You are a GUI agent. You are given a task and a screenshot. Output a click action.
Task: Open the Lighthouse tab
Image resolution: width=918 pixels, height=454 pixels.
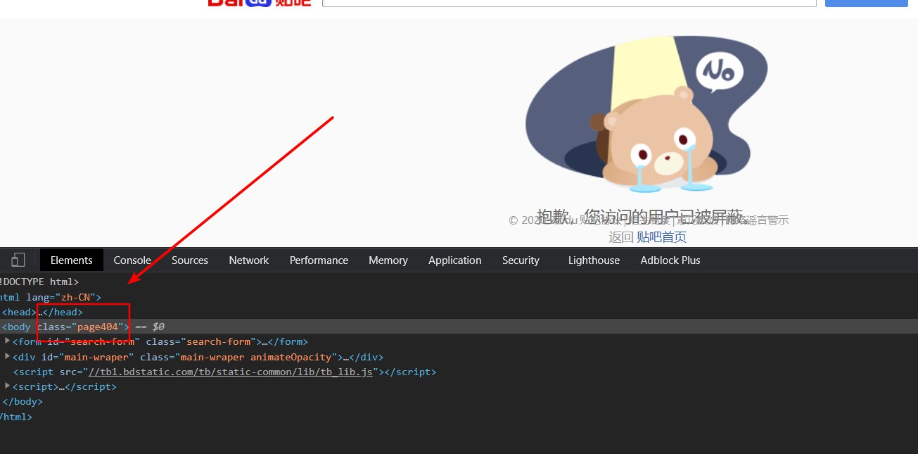pyautogui.click(x=594, y=260)
